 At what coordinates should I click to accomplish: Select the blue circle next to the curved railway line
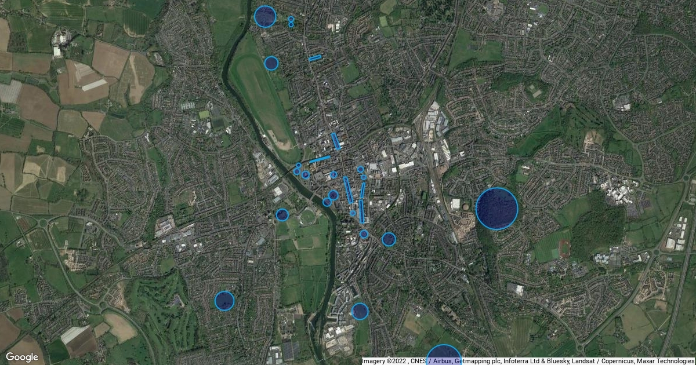[x=389, y=239]
